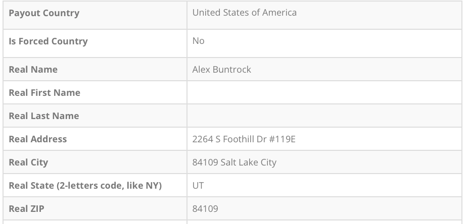Click the "#119E" unit number in the address

click(282, 139)
